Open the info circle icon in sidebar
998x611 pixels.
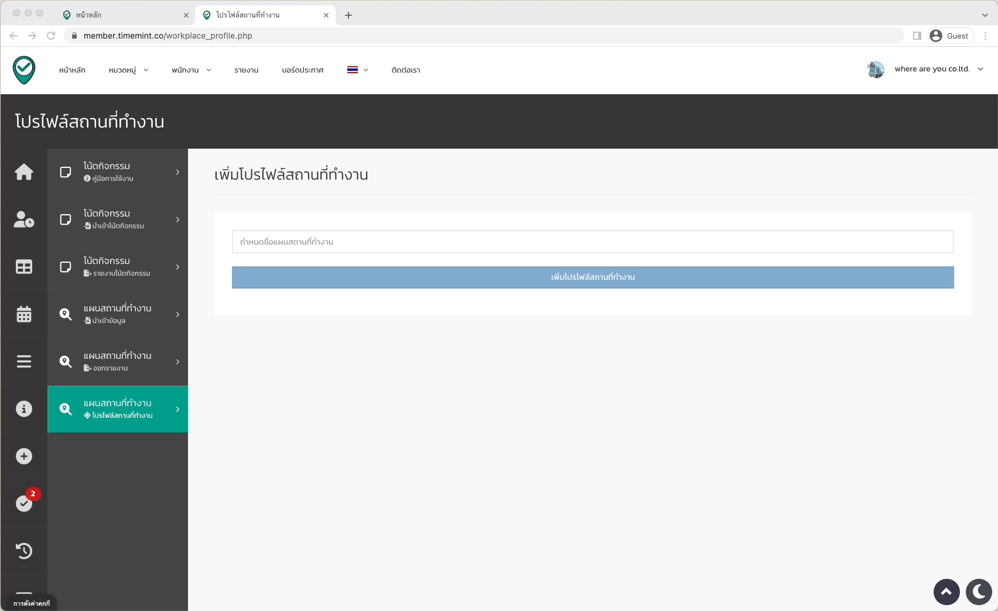point(24,409)
